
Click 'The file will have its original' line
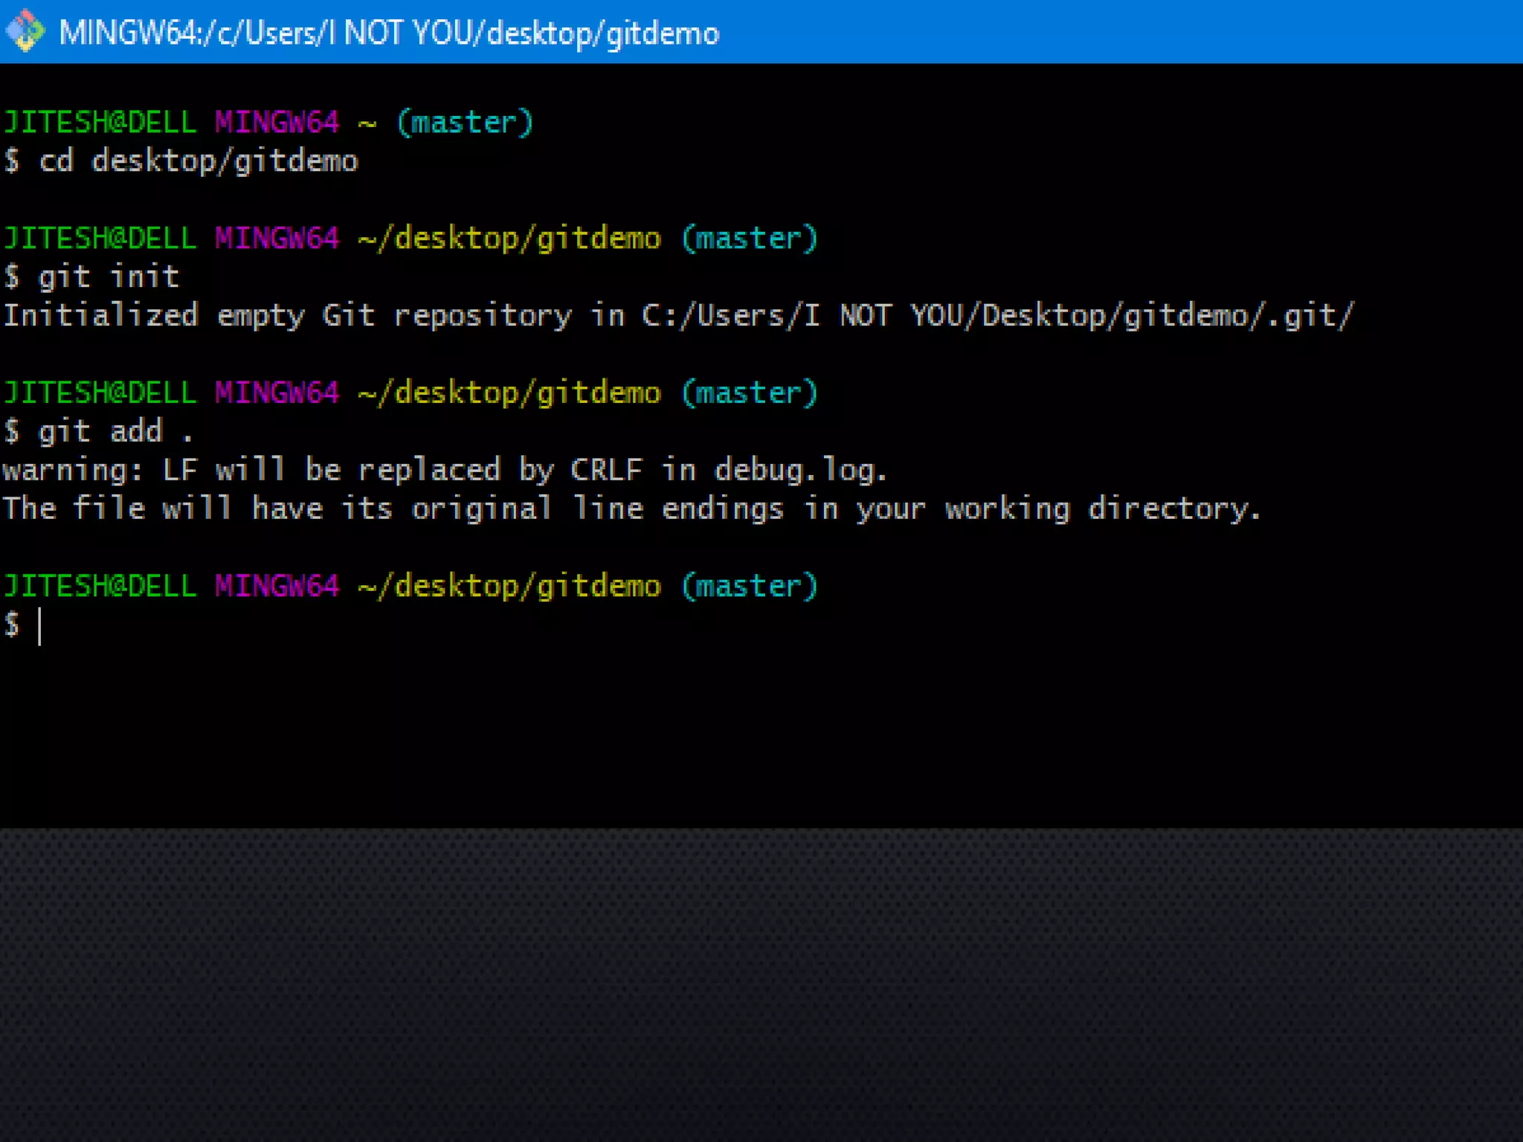[x=277, y=509]
